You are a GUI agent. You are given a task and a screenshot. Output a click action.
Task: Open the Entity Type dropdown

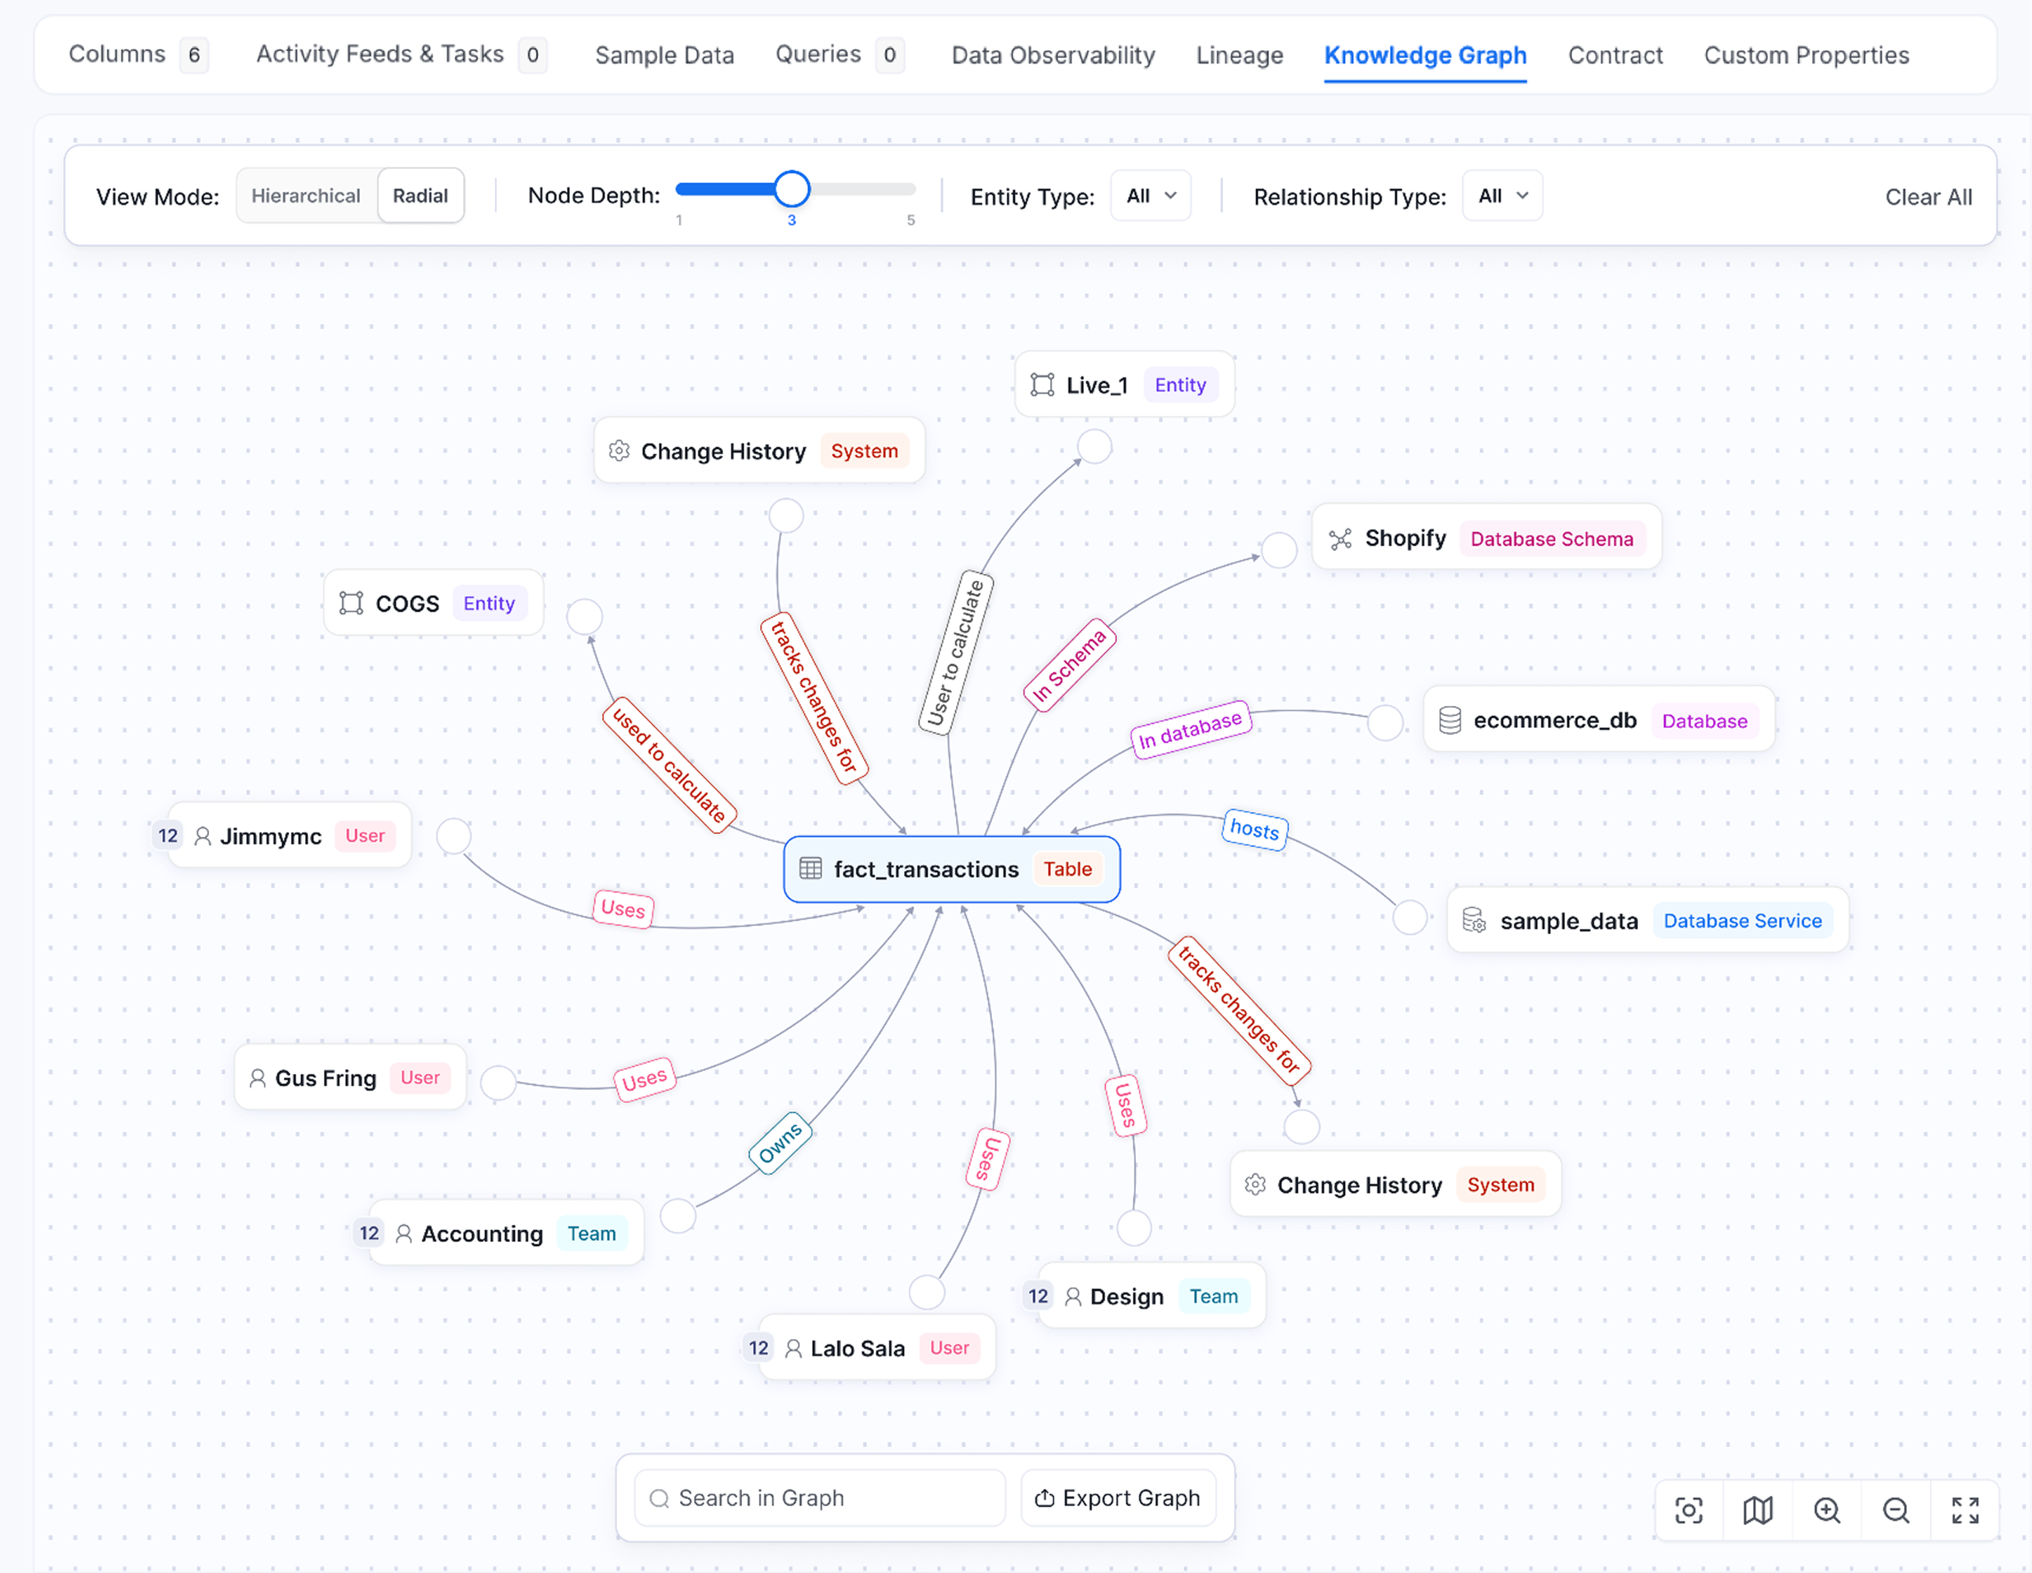[1150, 195]
